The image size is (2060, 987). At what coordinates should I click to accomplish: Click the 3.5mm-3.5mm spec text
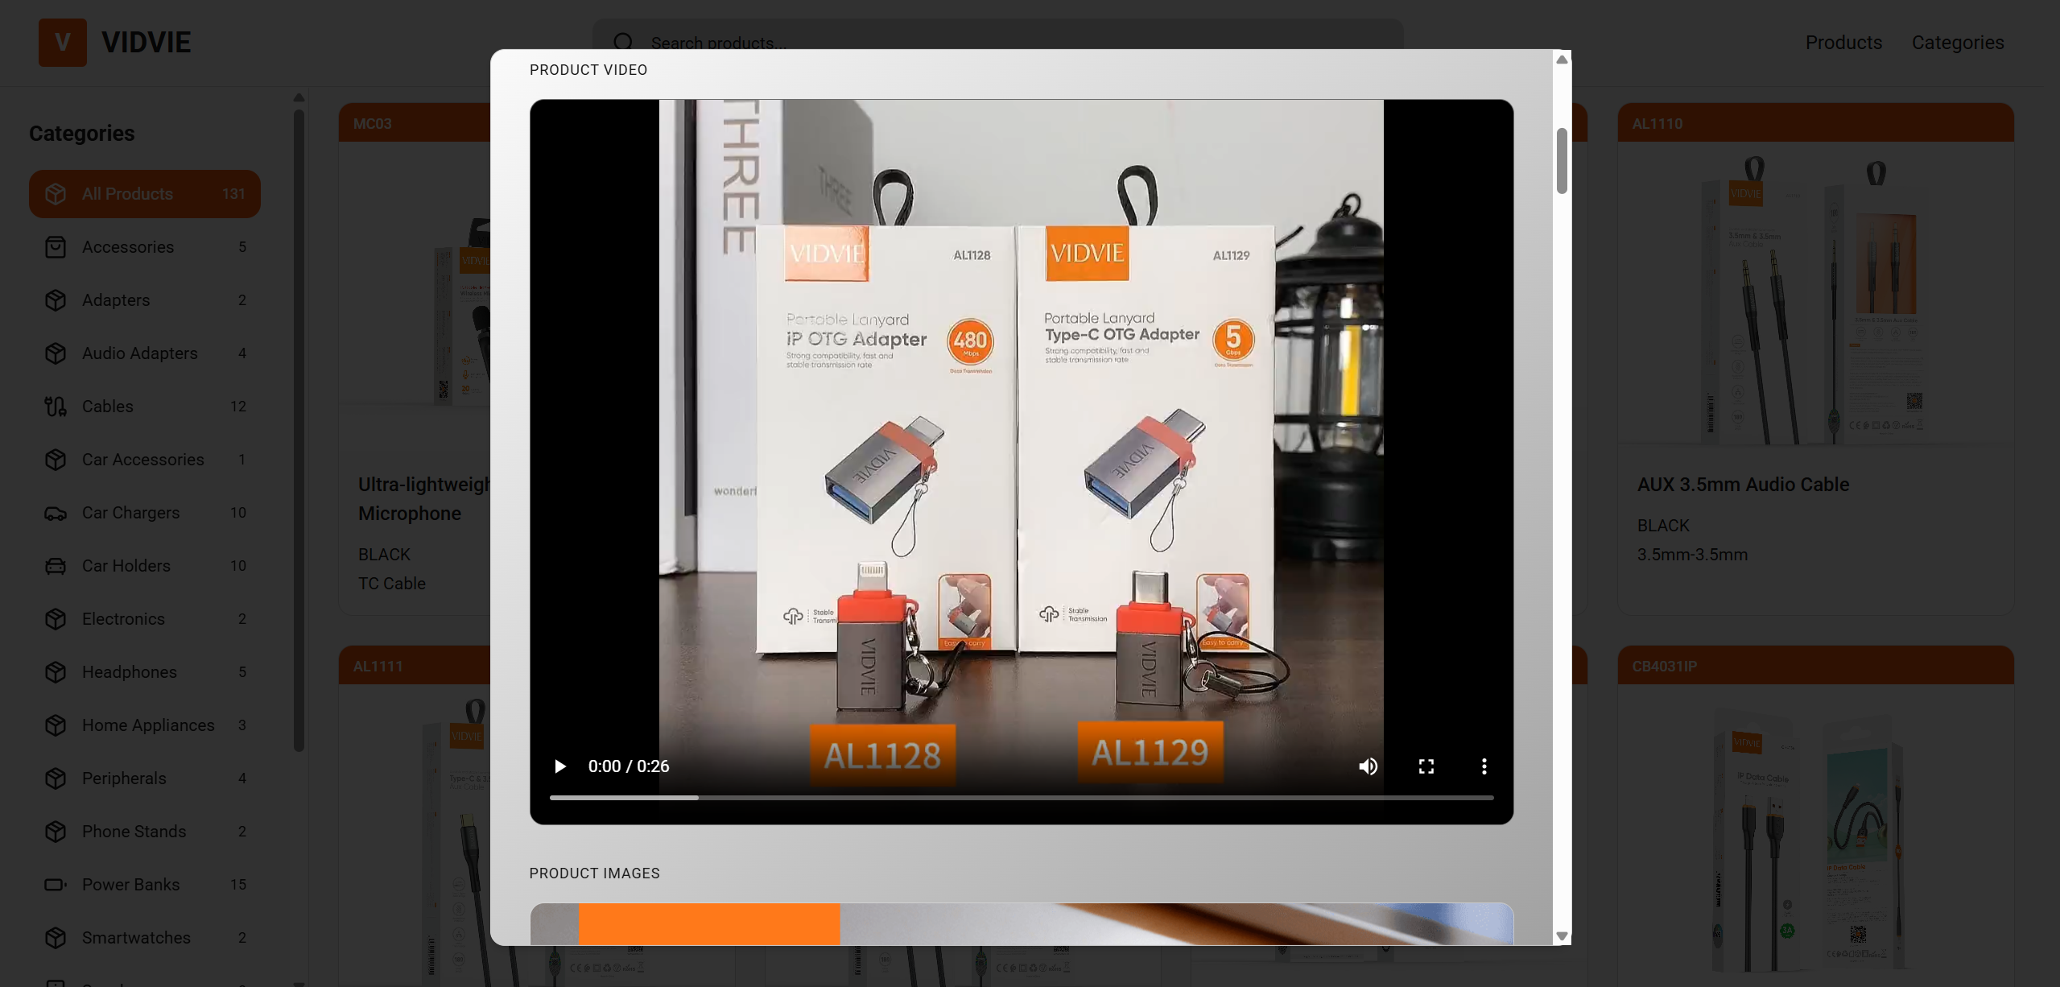tap(1692, 555)
